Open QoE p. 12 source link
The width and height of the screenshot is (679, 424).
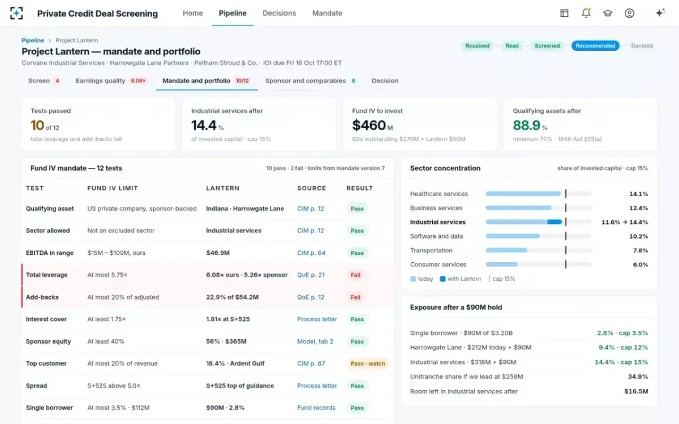coord(311,297)
